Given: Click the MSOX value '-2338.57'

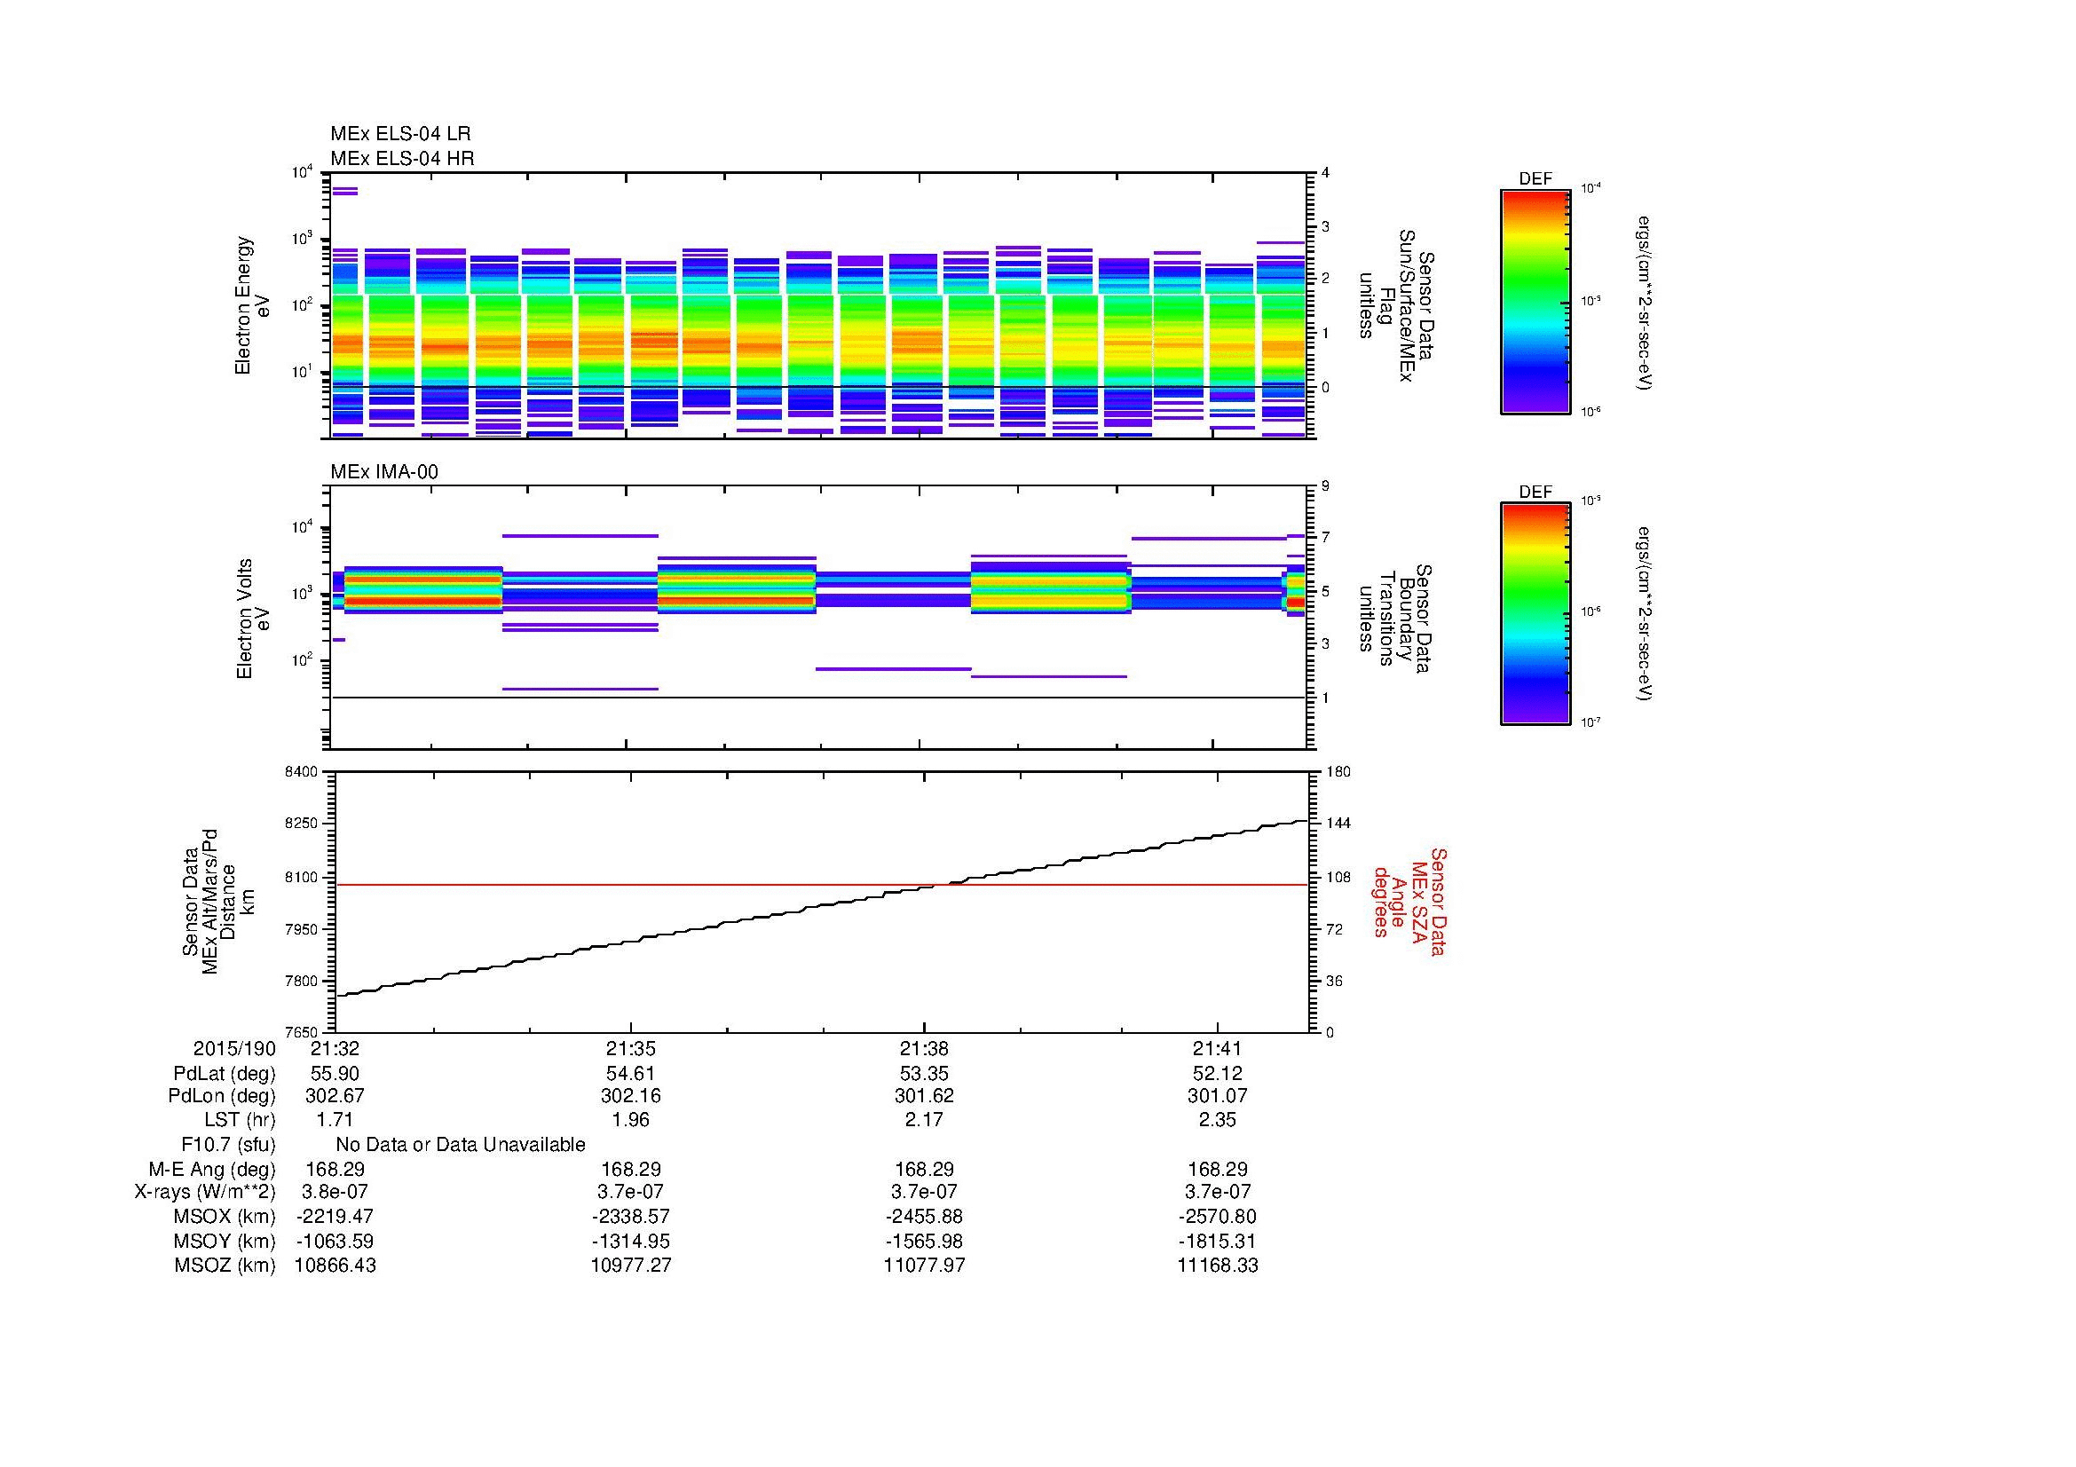Looking at the screenshot, I should click(x=630, y=1218).
